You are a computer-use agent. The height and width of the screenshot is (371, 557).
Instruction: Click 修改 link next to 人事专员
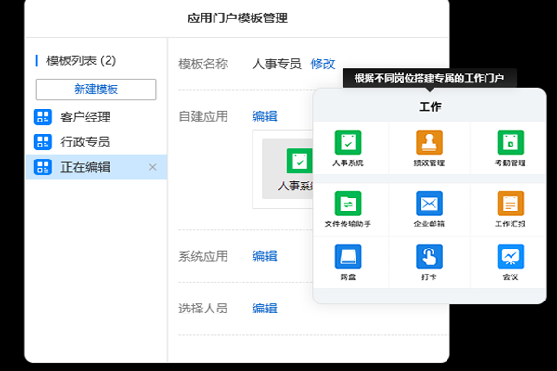323,64
